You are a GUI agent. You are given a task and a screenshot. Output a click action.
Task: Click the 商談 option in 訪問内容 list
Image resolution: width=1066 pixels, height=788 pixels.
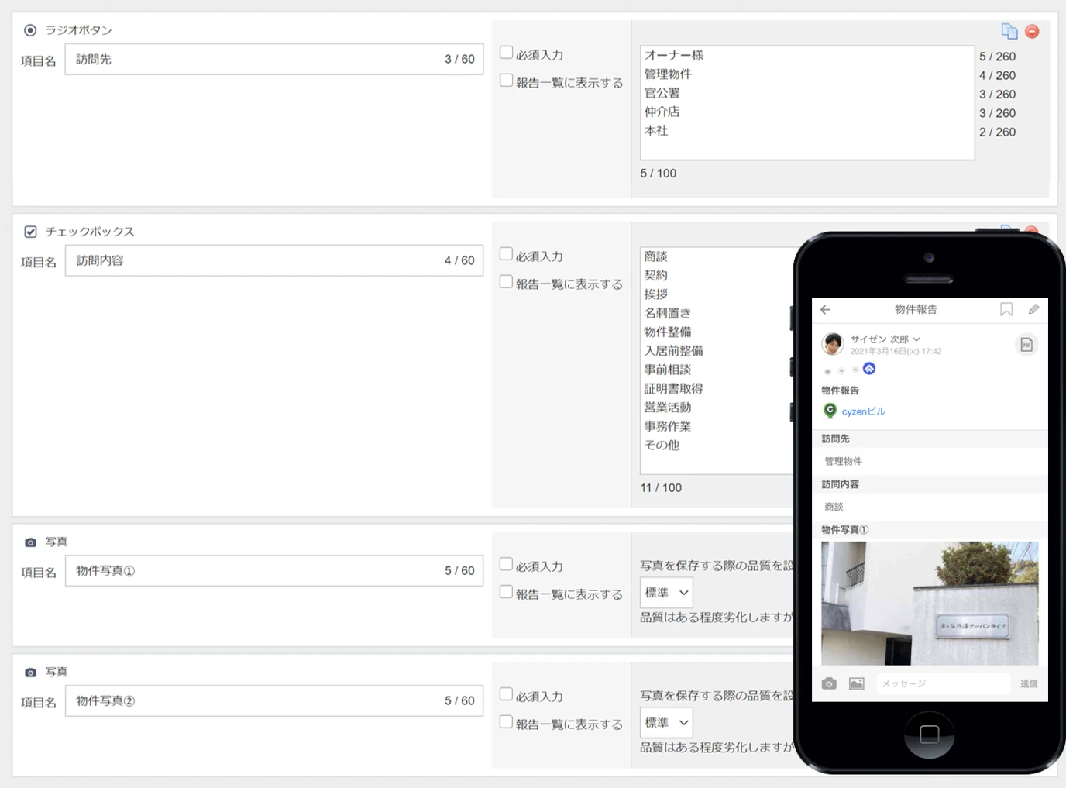pos(655,256)
